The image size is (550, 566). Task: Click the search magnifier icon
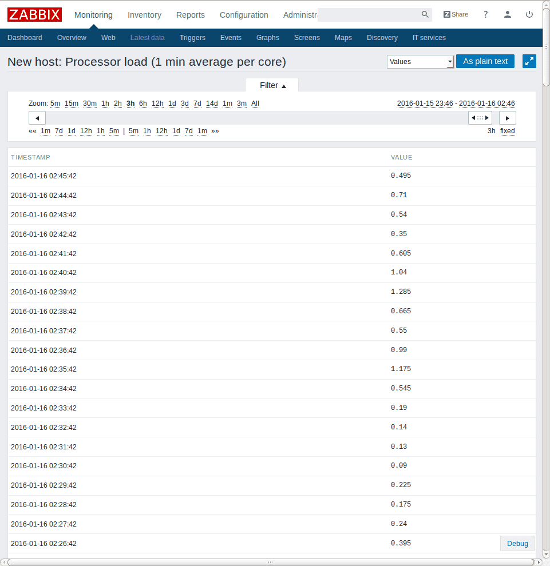point(425,14)
